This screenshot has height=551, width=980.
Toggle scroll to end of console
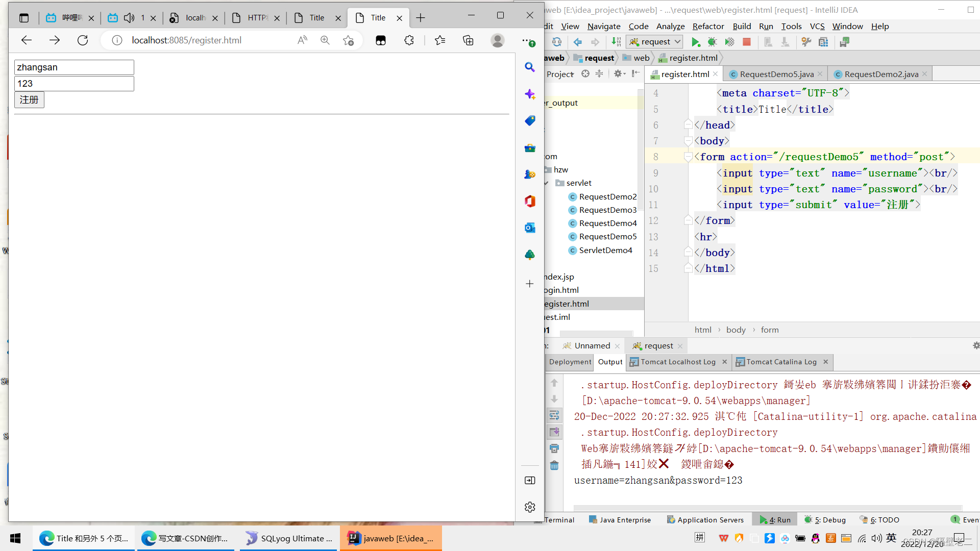[x=554, y=432]
